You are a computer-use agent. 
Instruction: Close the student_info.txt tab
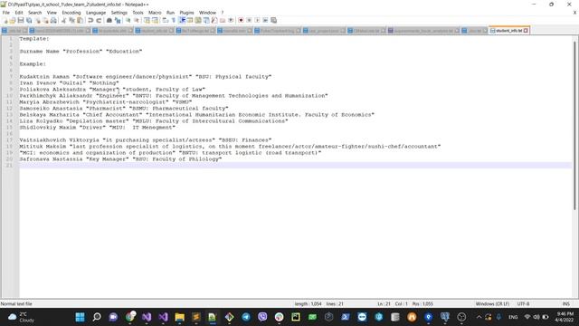(x=526, y=31)
